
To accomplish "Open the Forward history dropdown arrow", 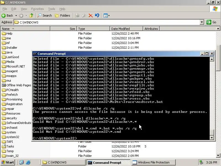I will [26, 15].
